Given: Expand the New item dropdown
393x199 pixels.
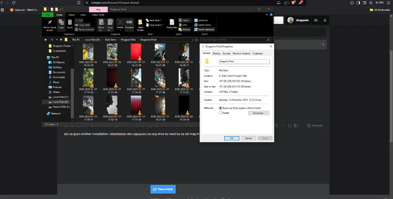Looking at the screenshot, I should (x=153, y=21).
